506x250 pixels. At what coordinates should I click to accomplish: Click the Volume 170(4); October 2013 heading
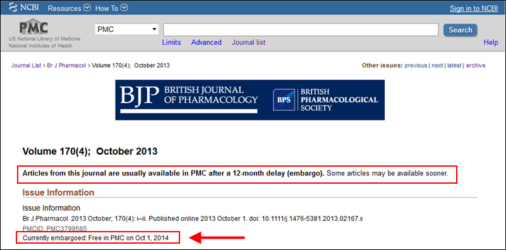90,151
